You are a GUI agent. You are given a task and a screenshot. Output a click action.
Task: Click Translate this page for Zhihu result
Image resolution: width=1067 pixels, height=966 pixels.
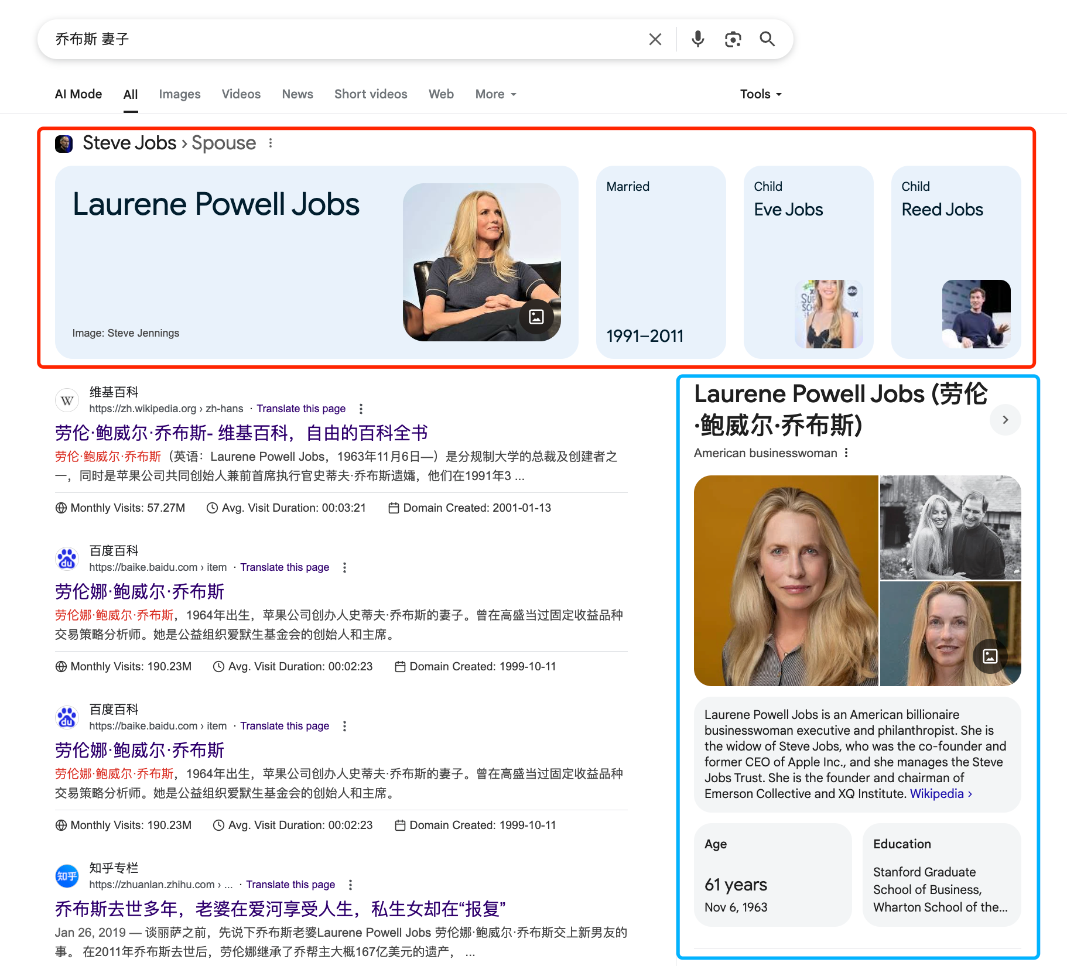290,885
